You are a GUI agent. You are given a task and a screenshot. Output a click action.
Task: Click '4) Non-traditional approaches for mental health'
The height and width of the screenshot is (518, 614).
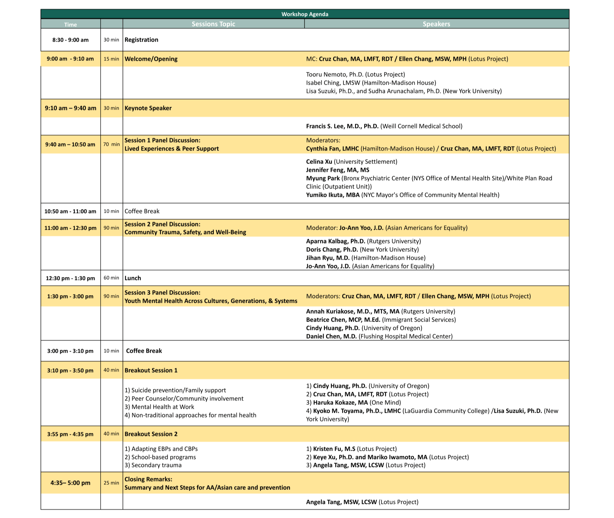(190, 415)
